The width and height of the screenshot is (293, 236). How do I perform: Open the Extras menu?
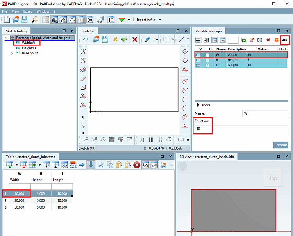click(x=28, y=11)
